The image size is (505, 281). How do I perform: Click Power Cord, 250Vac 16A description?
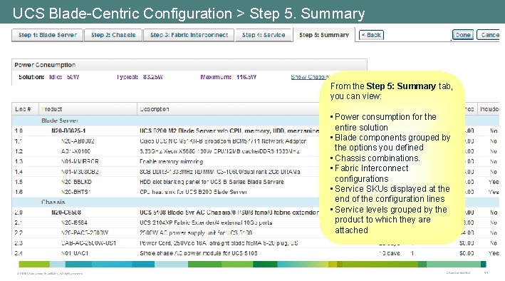tap(219, 243)
